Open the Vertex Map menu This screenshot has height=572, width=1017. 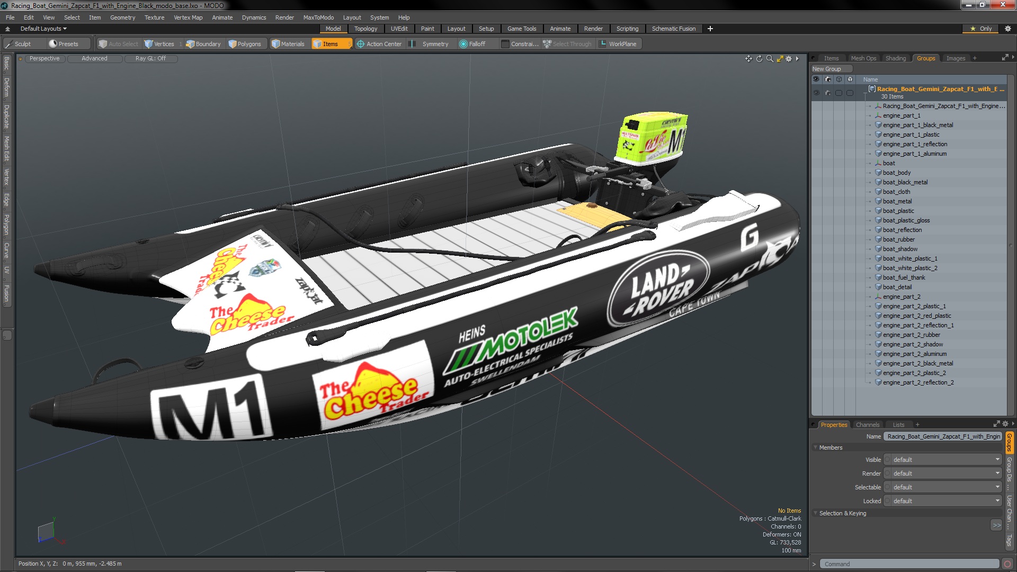pyautogui.click(x=188, y=17)
